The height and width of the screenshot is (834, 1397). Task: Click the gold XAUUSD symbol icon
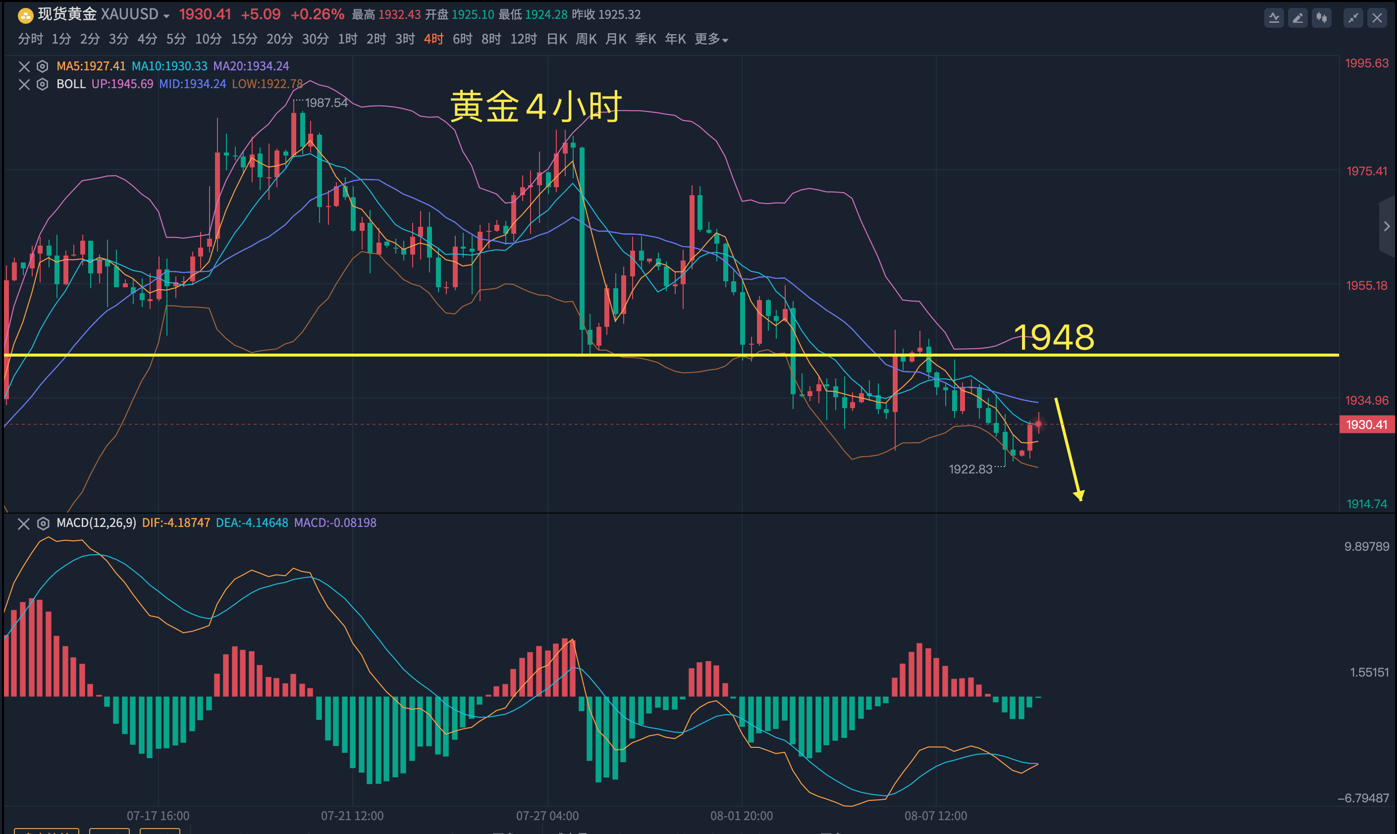25,15
